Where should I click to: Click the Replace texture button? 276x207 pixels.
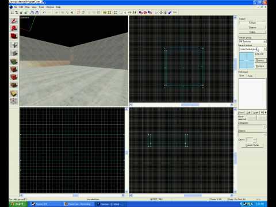260,66
